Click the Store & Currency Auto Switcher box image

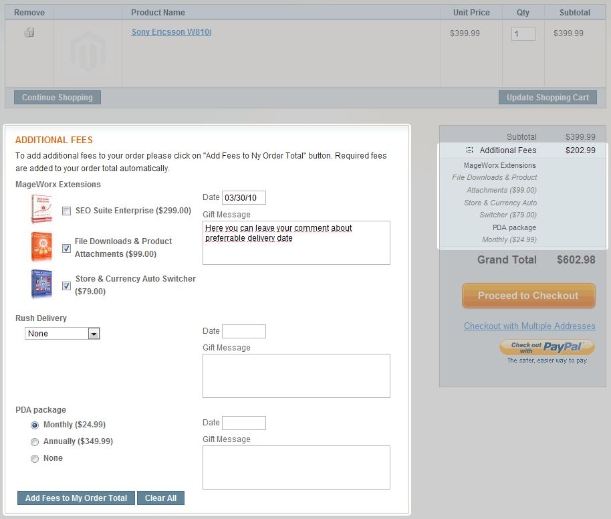pos(41,284)
